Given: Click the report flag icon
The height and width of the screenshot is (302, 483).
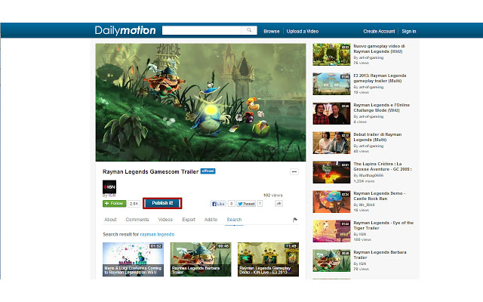Looking at the screenshot, I should coord(294,220).
